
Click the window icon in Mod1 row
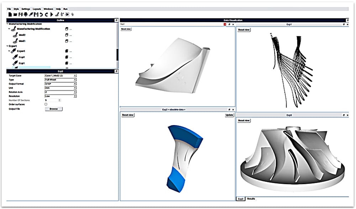pos(67,41)
